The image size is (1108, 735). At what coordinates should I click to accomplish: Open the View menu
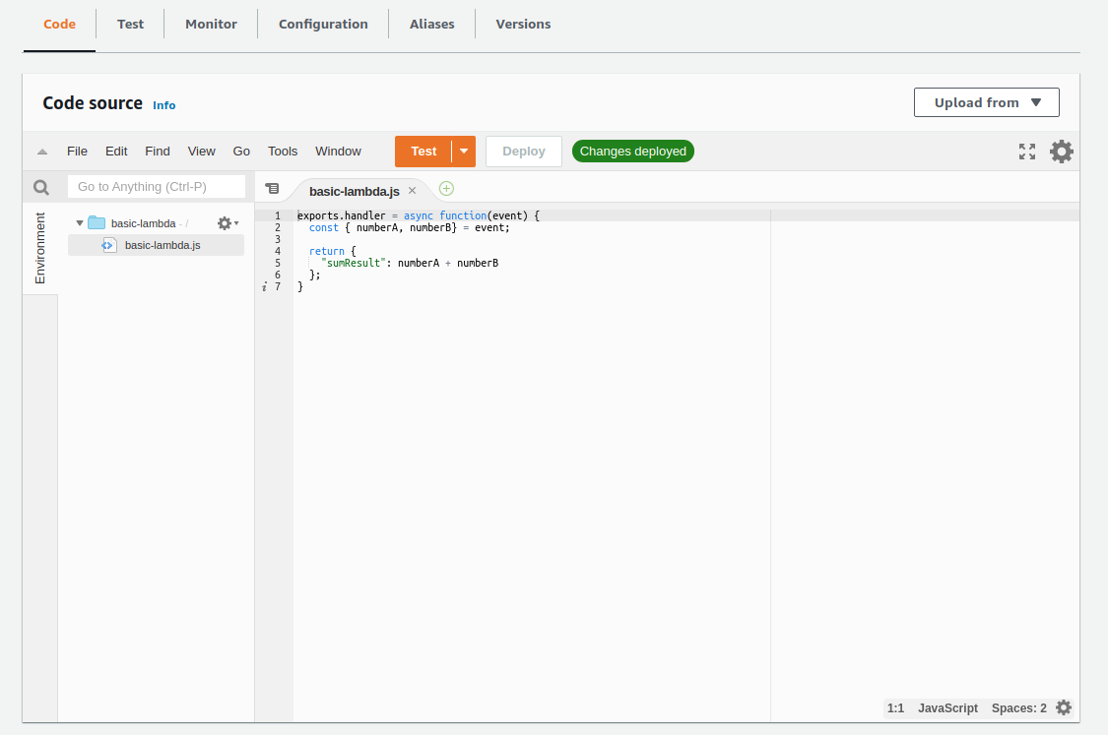pos(201,152)
